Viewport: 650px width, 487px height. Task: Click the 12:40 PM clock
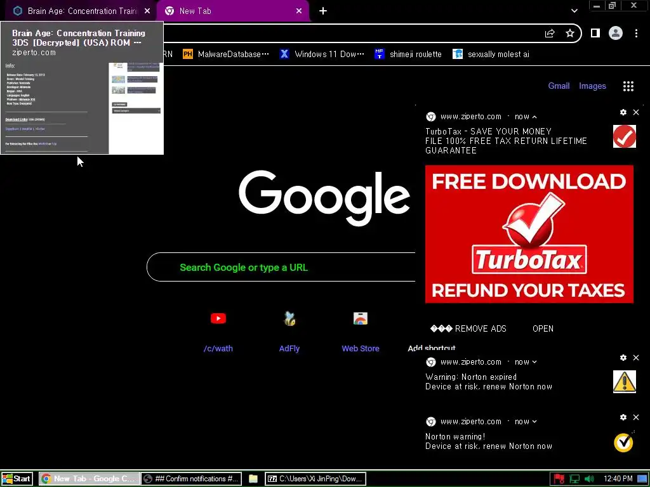point(618,479)
